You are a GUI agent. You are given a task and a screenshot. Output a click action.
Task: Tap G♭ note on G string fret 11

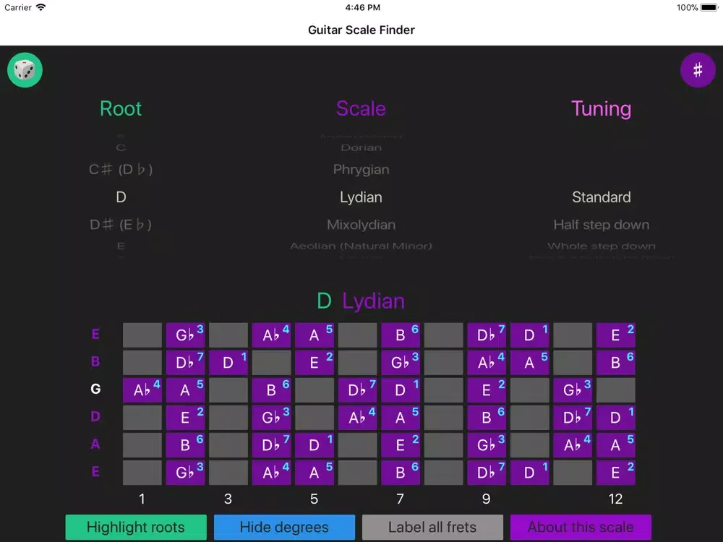573,390
